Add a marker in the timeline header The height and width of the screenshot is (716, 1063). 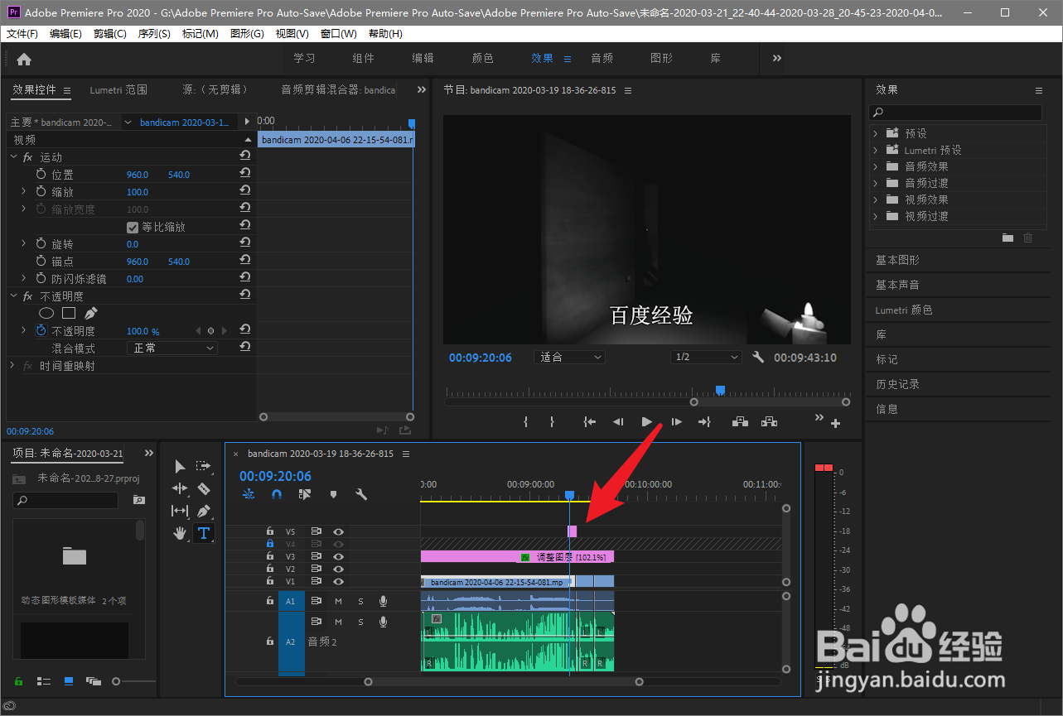pos(333,494)
